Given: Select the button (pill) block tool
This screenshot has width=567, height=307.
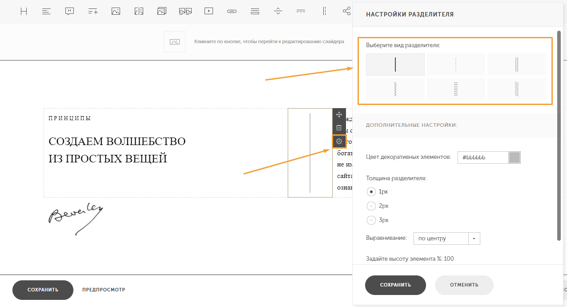Looking at the screenshot, I should [232, 12].
